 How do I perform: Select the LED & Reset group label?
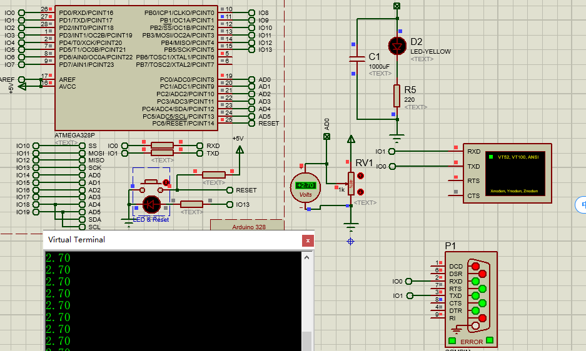151,220
